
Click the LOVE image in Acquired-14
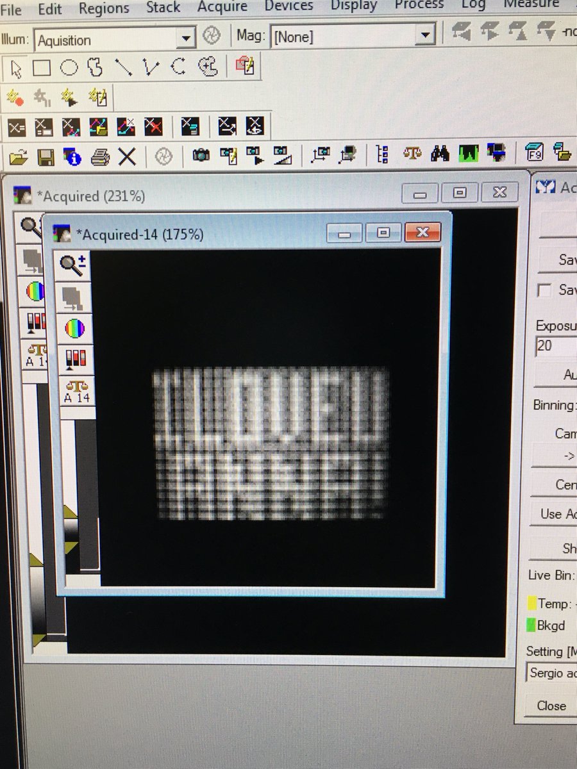click(x=271, y=443)
